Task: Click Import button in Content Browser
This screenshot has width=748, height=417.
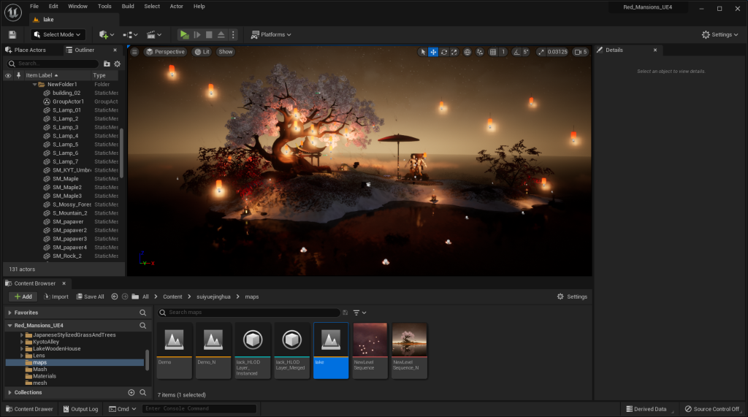Action: coord(56,297)
